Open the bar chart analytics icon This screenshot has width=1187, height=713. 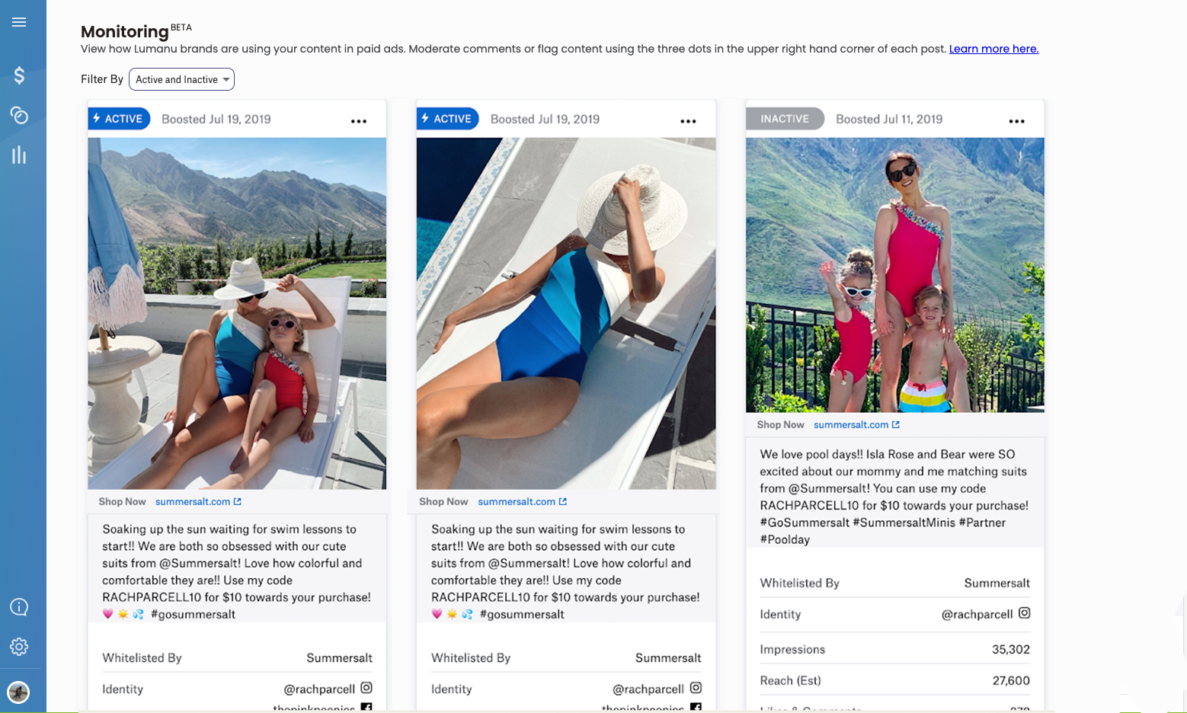[19, 155]
